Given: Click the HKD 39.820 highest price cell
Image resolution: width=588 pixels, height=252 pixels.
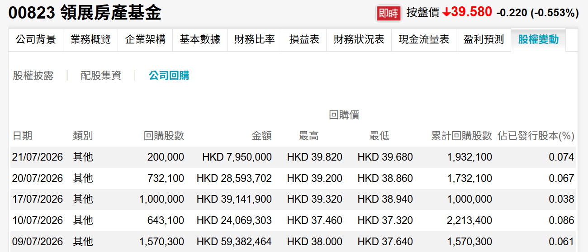Looking at the screenshot, I should [315, 157].
